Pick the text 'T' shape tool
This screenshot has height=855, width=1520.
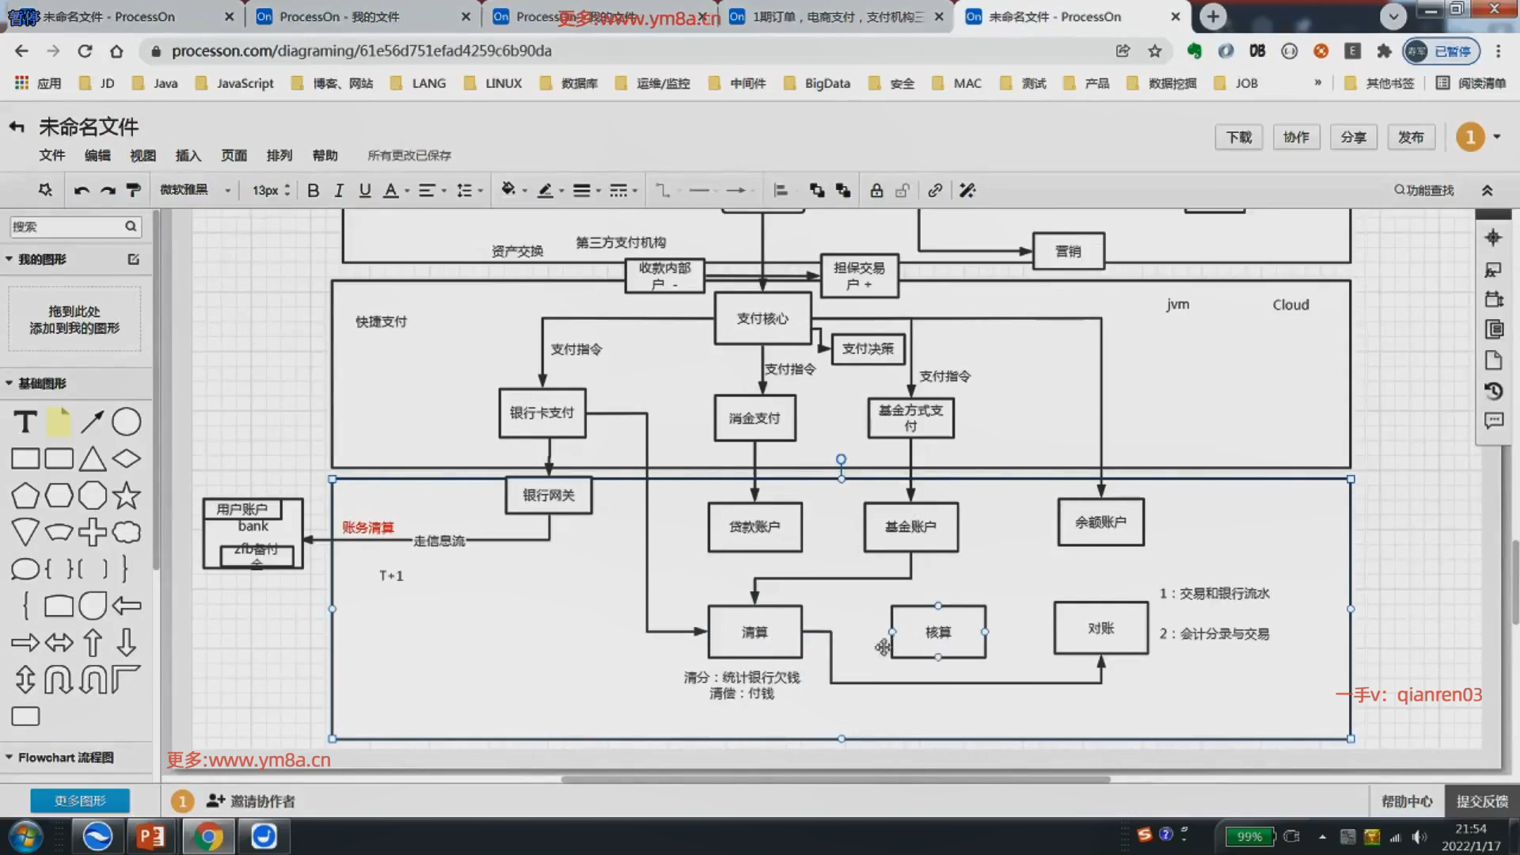point(25,422)
